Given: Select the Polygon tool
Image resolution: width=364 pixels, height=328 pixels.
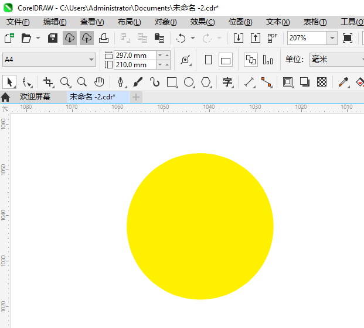Looking at the screenshot, I should [206, 82].
